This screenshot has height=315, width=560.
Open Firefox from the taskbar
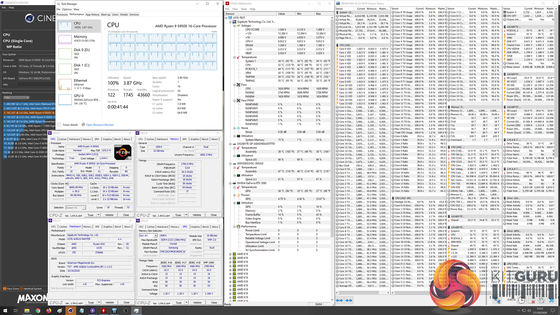tap(49, 311)
